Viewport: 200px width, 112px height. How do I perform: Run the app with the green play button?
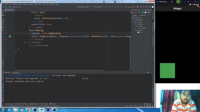(x=115, y=7)
